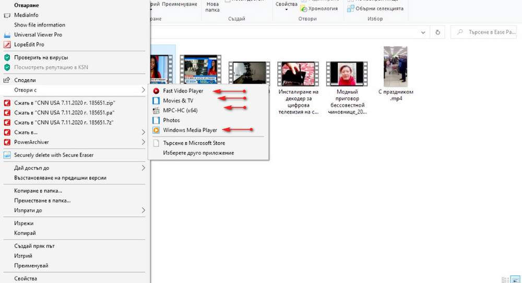Click the refresh button beside address bar
522x283 pixels.
coord(438,32)
